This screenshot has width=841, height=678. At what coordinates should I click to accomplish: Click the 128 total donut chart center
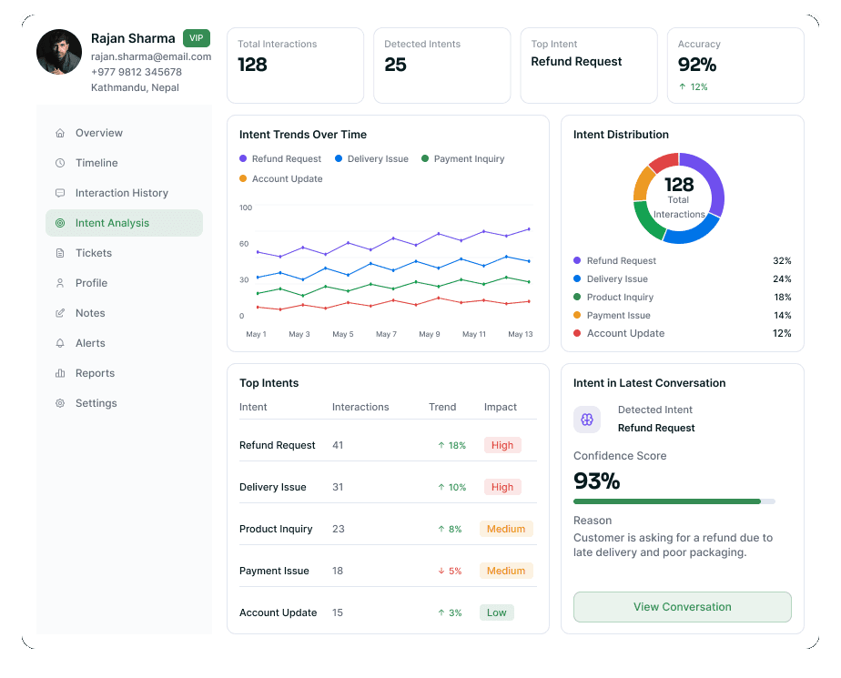pos(679,197)
